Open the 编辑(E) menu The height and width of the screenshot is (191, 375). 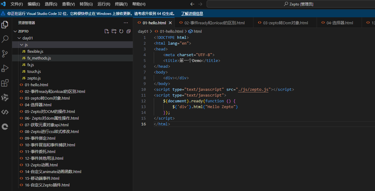tap(34, 4)
